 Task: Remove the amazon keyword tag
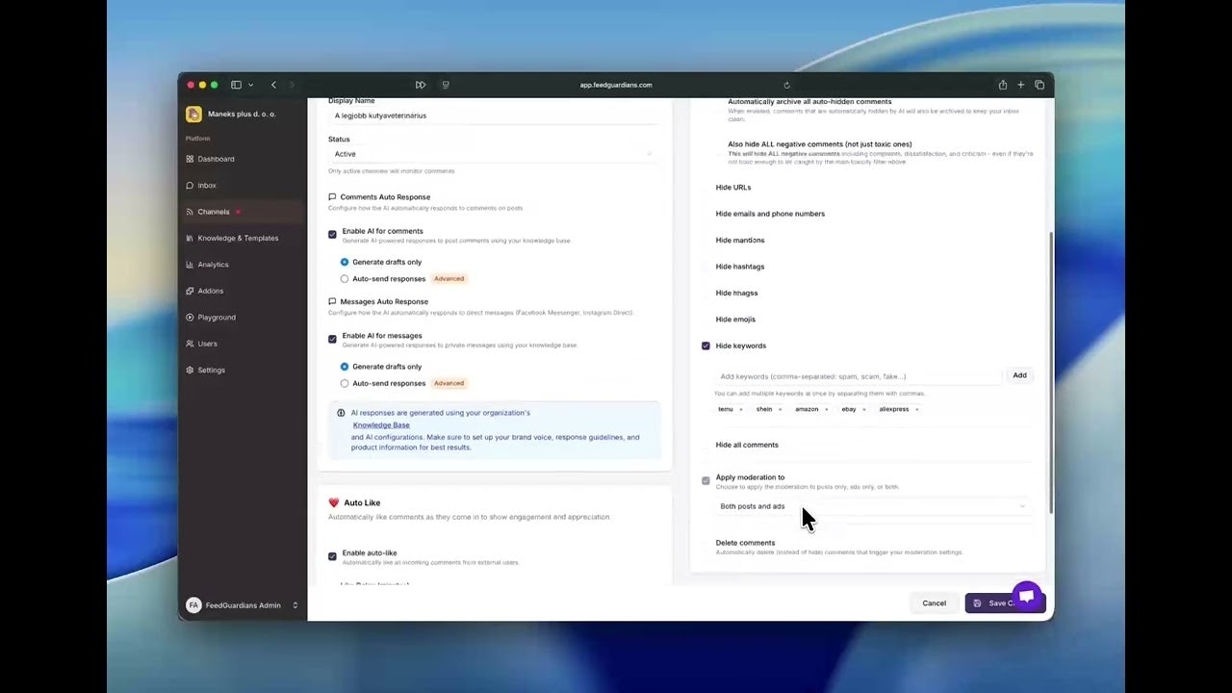point(826,409)
